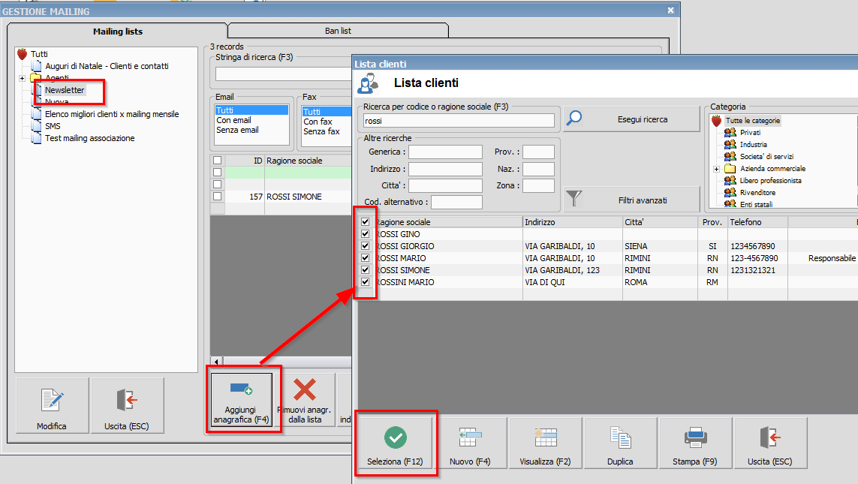The image size is (858, 484).
Task: Click the Indirizzo search field
Action: tap(445, 169)
